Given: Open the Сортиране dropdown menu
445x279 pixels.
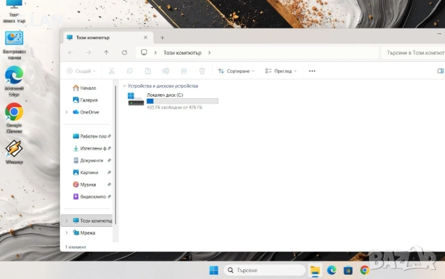Looking at the screenshot, I should point(236,71).
